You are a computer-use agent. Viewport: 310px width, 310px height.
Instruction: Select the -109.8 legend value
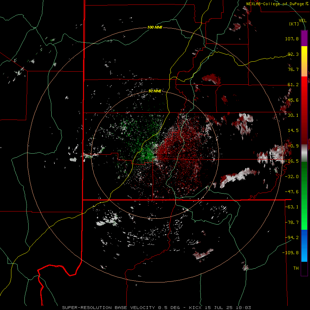point(290,253)
